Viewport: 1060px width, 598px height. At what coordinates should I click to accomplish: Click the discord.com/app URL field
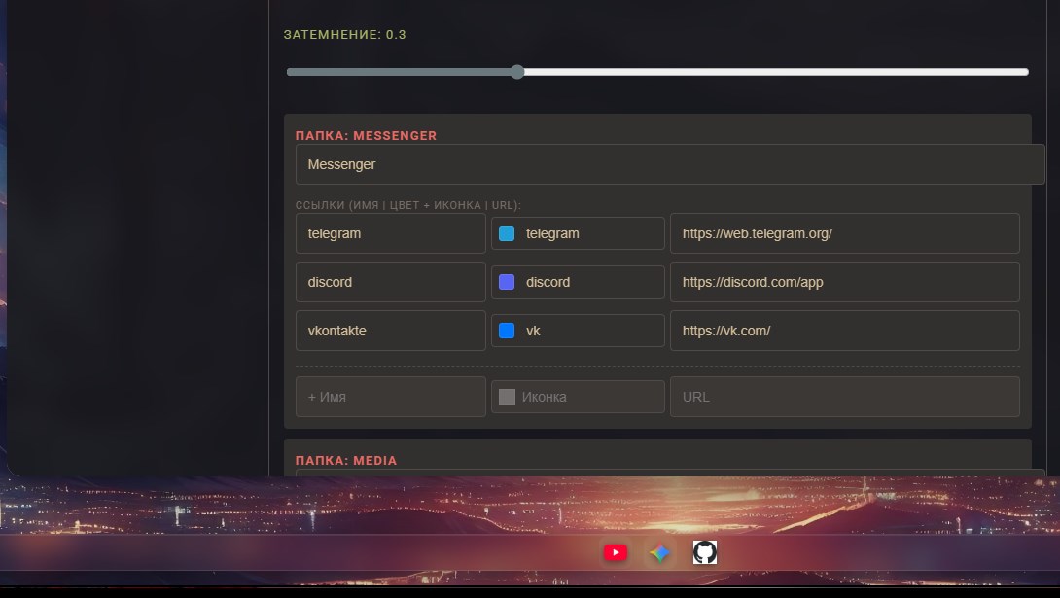(845, 282)
